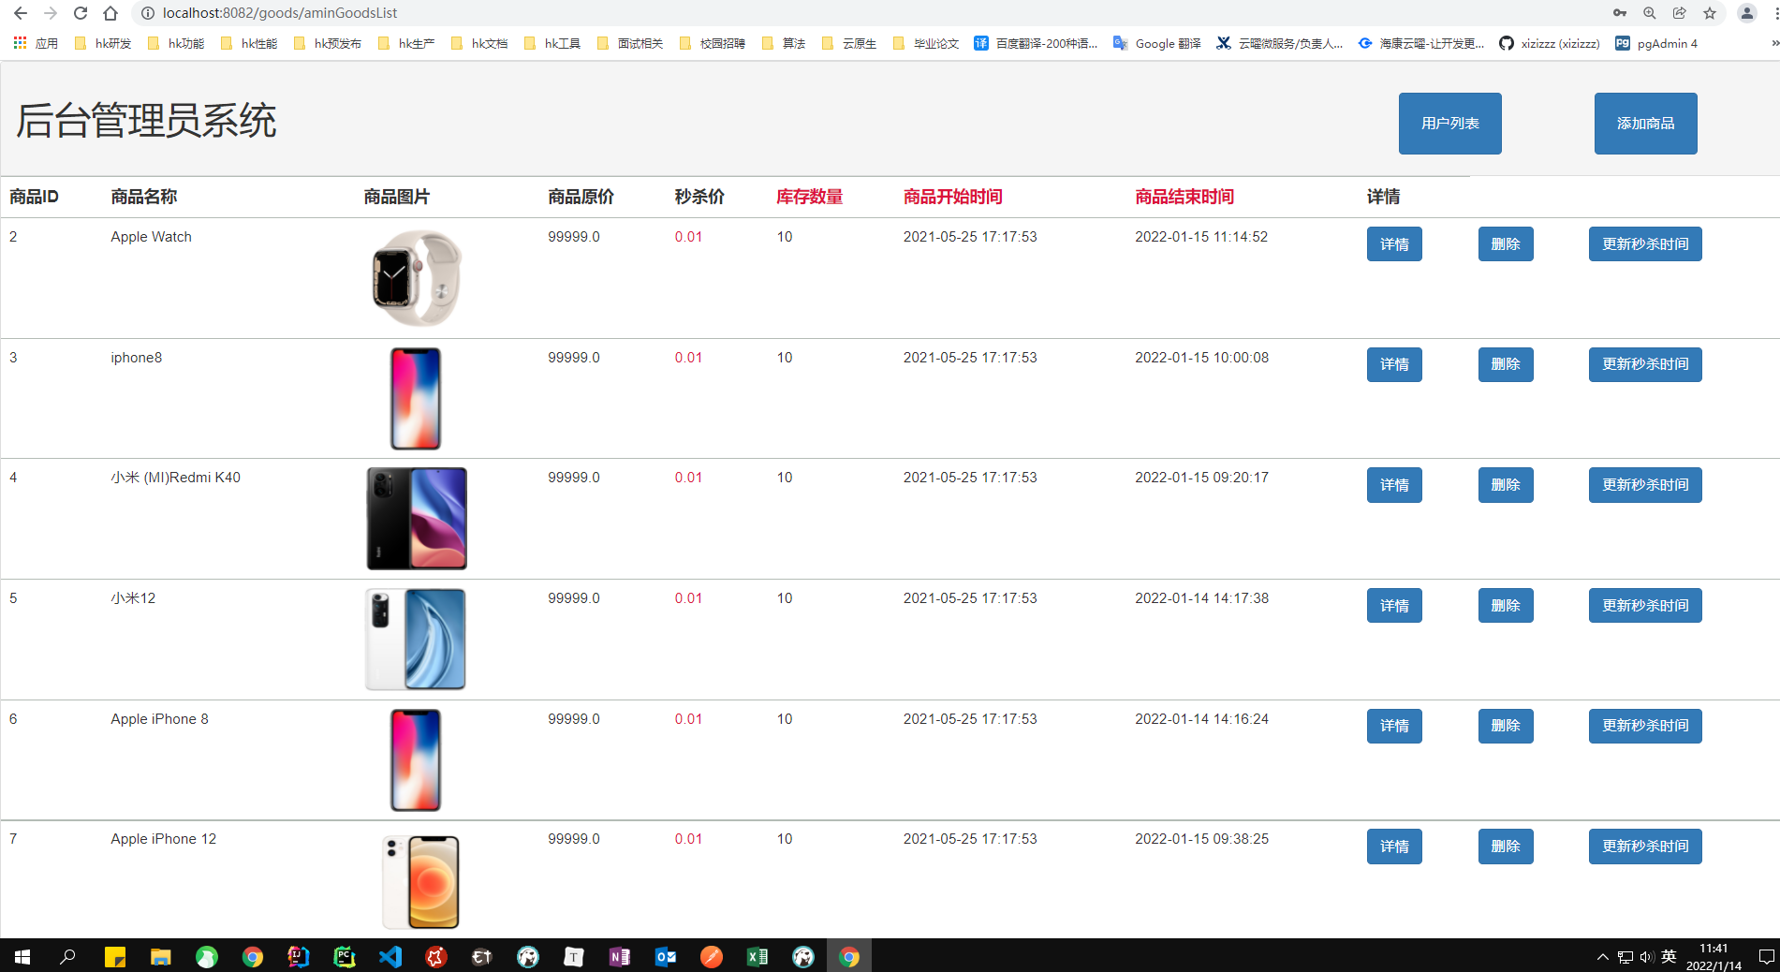Click the Redmi K40 product image
This screenshot has width=1780, height=972.
[417, 519]
